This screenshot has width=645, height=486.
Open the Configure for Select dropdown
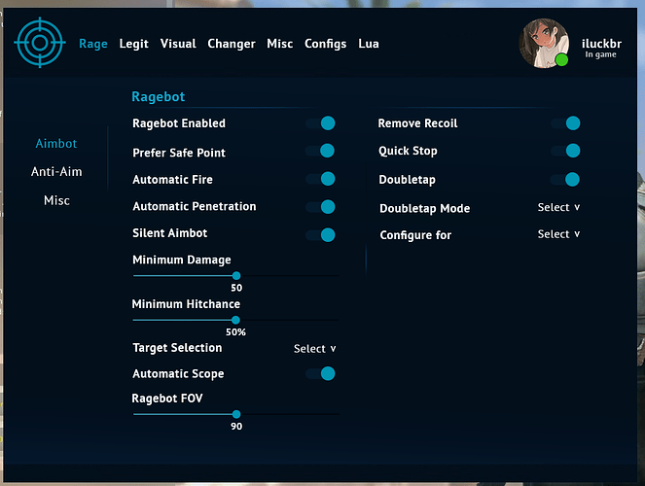click(558, 234)
